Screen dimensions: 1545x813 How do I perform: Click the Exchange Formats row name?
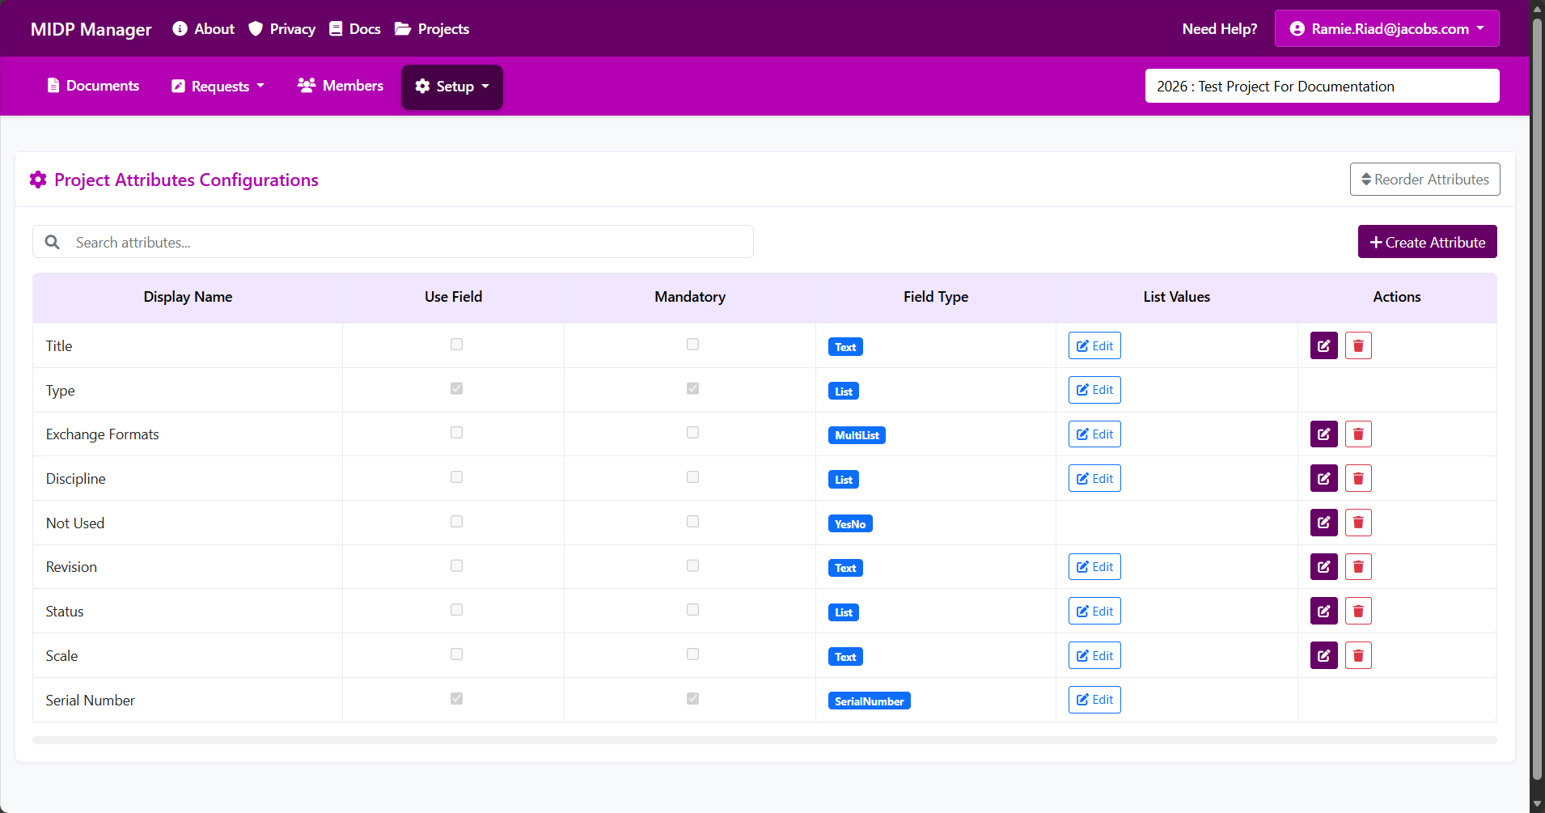pyautogui.click(x=103, y=434)
